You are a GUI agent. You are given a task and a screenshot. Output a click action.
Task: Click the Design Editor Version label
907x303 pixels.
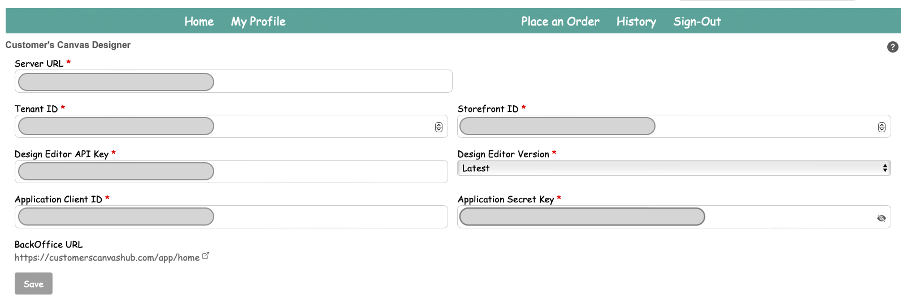pyautogui.click(x=503, y=154)
